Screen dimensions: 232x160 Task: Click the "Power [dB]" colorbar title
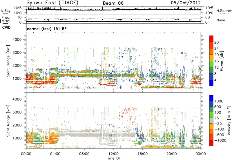coord(222,61)
